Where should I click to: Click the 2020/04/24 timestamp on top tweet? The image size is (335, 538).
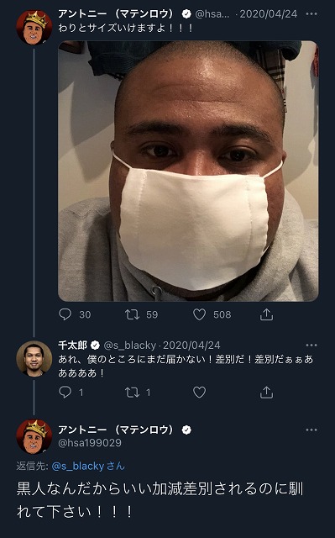[x=268, y=14]
